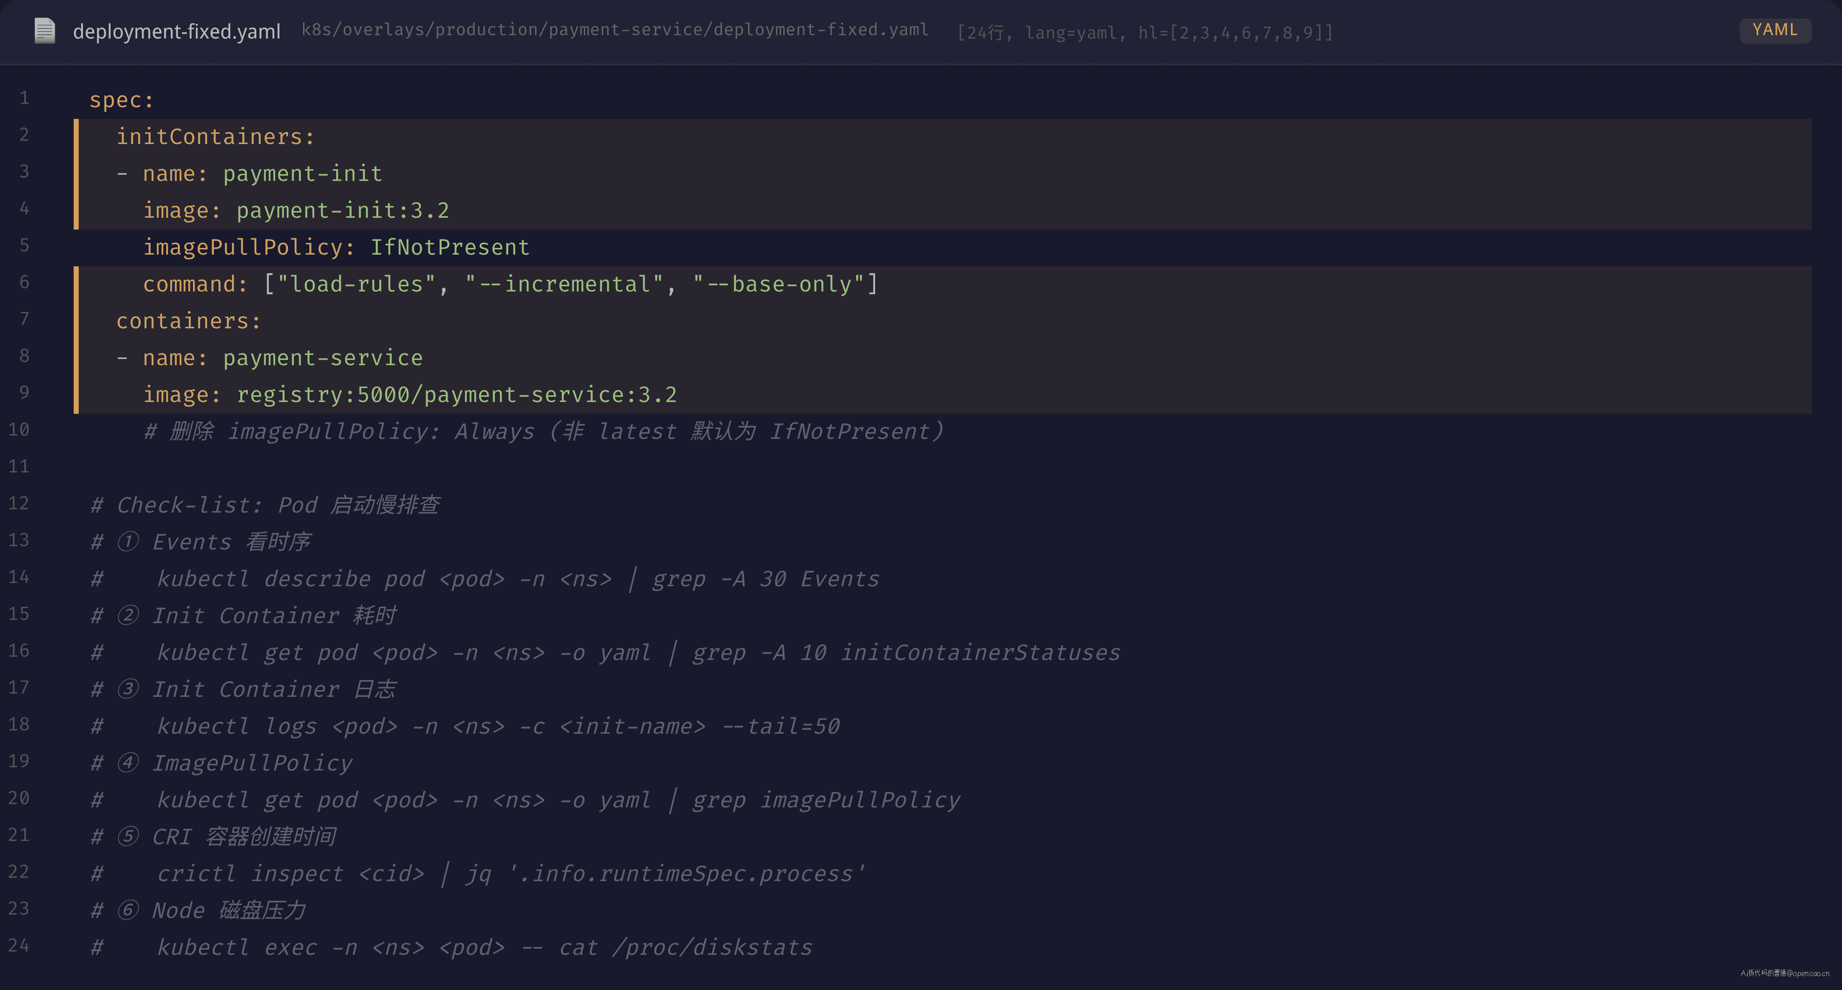
Task: Click the initContainers key on line 2
Action: (215, 137)
